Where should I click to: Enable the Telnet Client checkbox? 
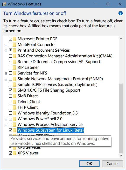tap(11, 102)
